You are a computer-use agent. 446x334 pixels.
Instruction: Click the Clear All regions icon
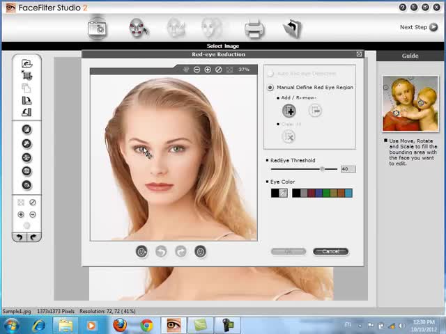tap(289, 136)
